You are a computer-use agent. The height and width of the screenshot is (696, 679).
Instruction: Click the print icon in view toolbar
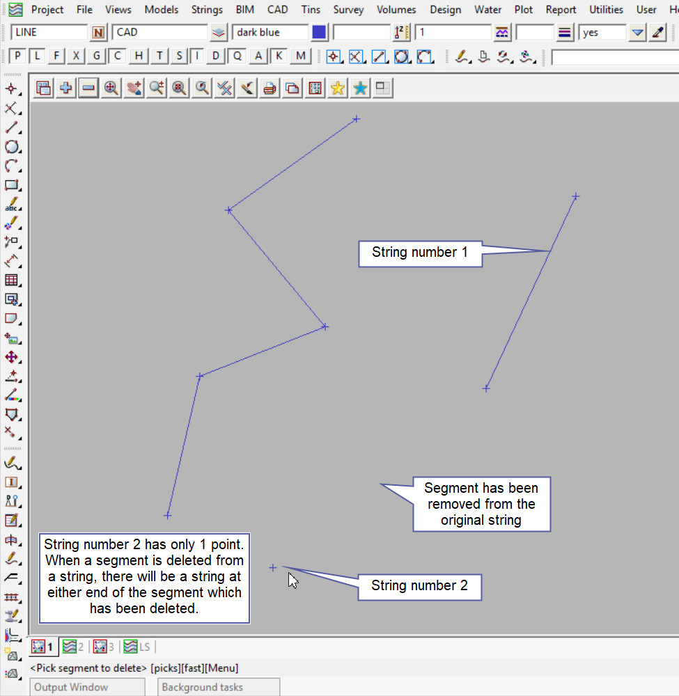270,88
